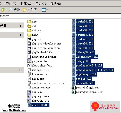Click the icuin38.dll file icon
The image size is (121, 113).
pos(74,21)
